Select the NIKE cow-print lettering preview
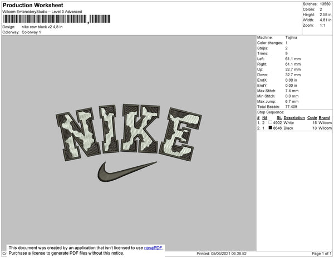The height and width of the screenshot is (258, 334). tap(129, 133)
